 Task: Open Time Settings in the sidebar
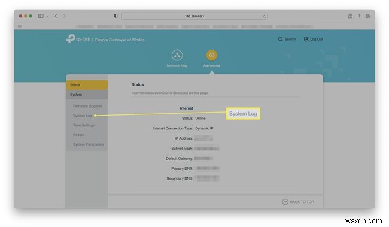click(84, 125)
